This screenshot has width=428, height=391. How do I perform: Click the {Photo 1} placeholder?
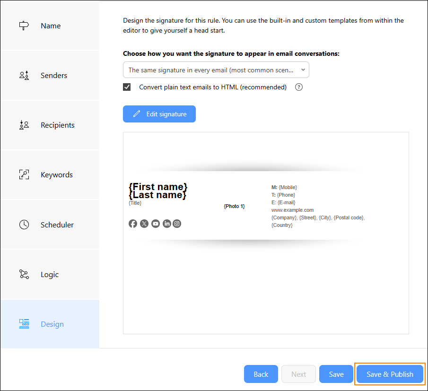click(234, 206)
